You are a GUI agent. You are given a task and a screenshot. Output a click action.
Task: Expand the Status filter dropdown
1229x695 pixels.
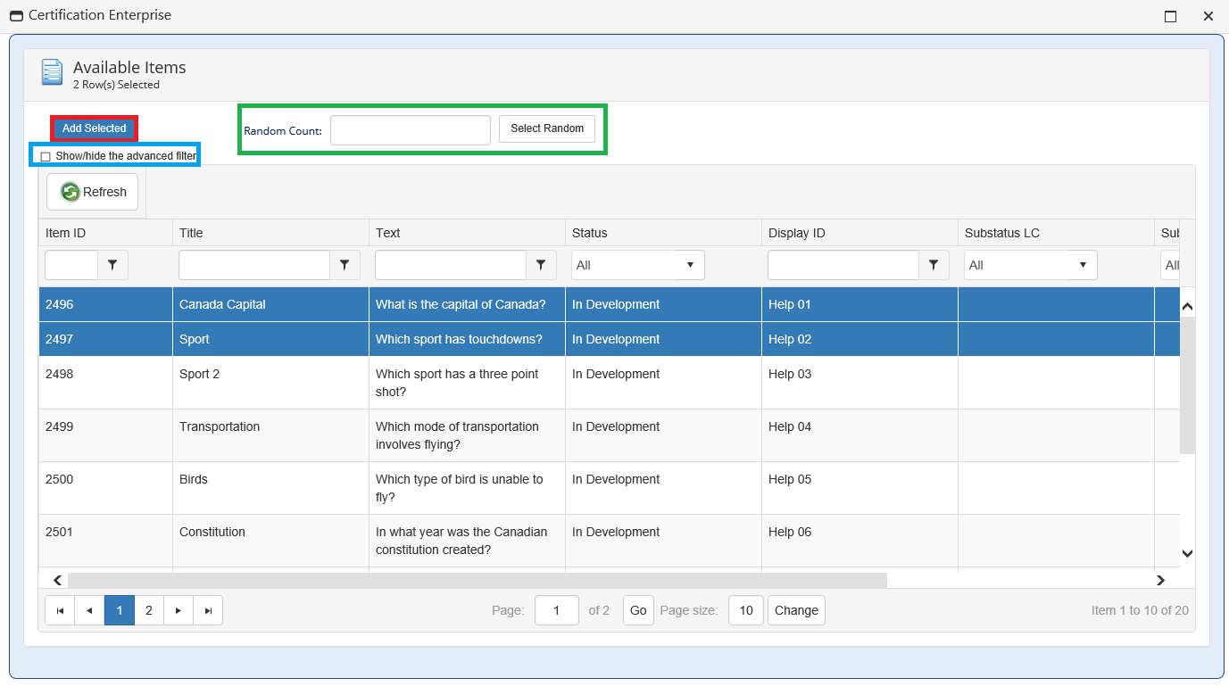click(x=637, y=265)
